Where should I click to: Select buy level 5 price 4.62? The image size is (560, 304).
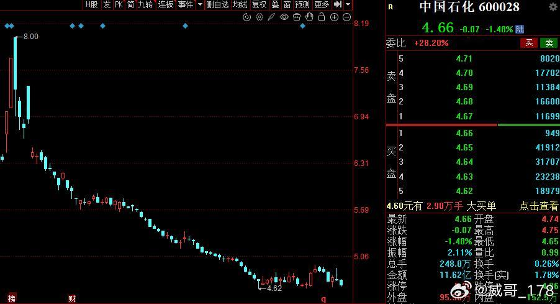464,191
